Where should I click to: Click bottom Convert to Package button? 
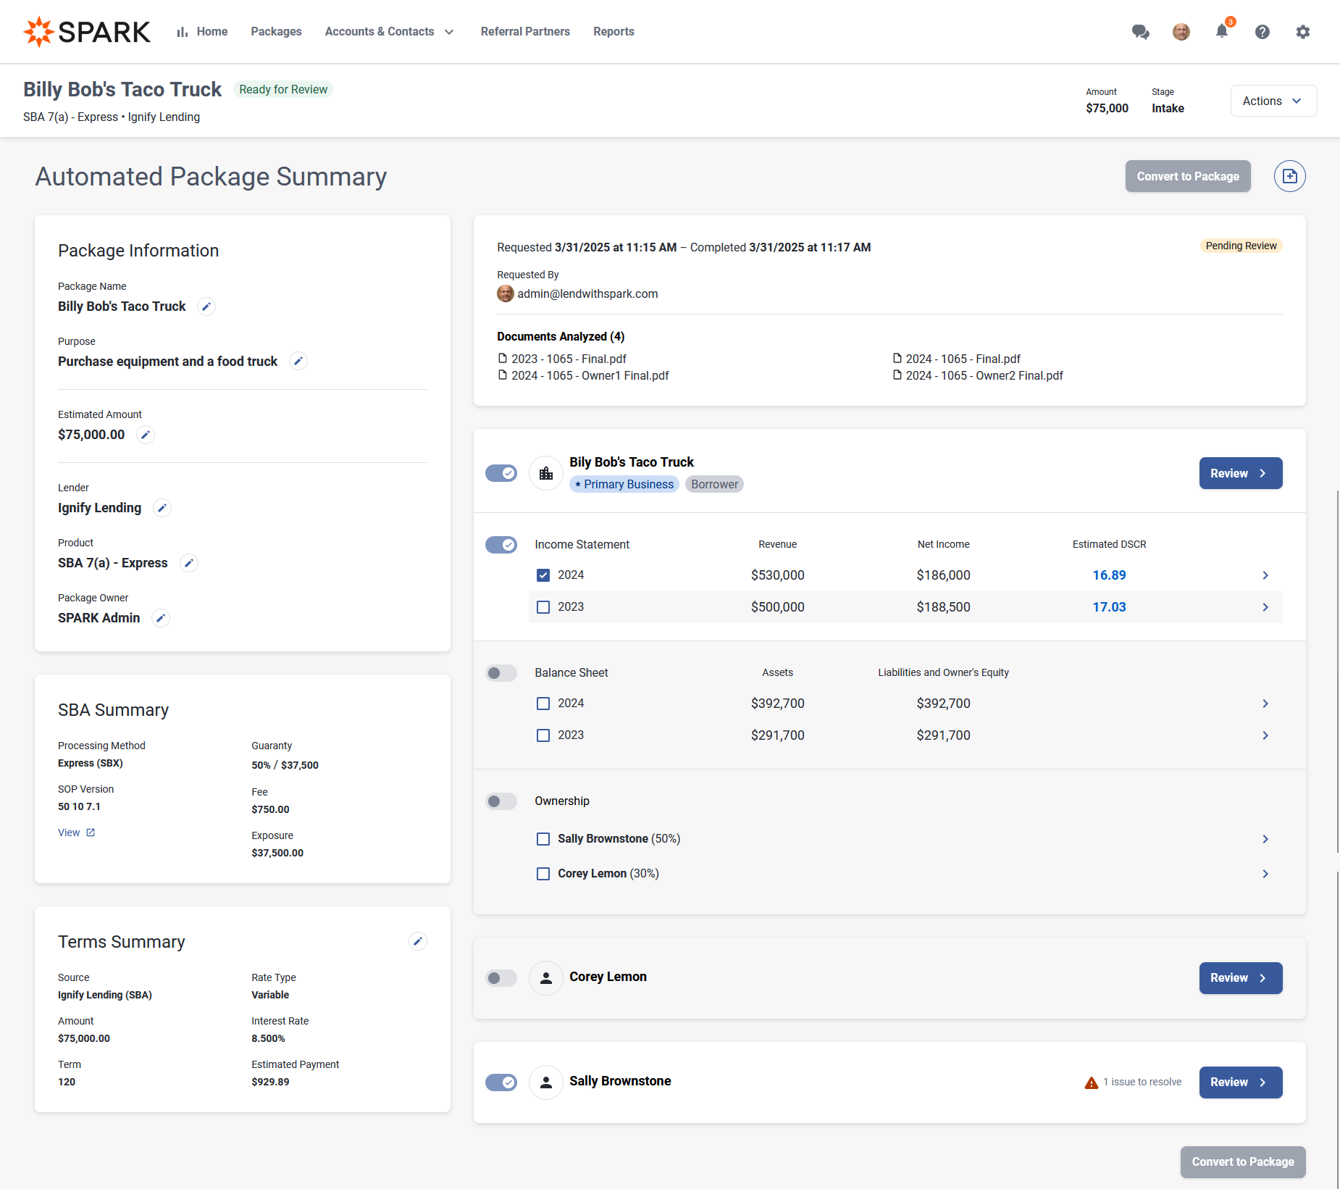click(x=1243, y=1162)
